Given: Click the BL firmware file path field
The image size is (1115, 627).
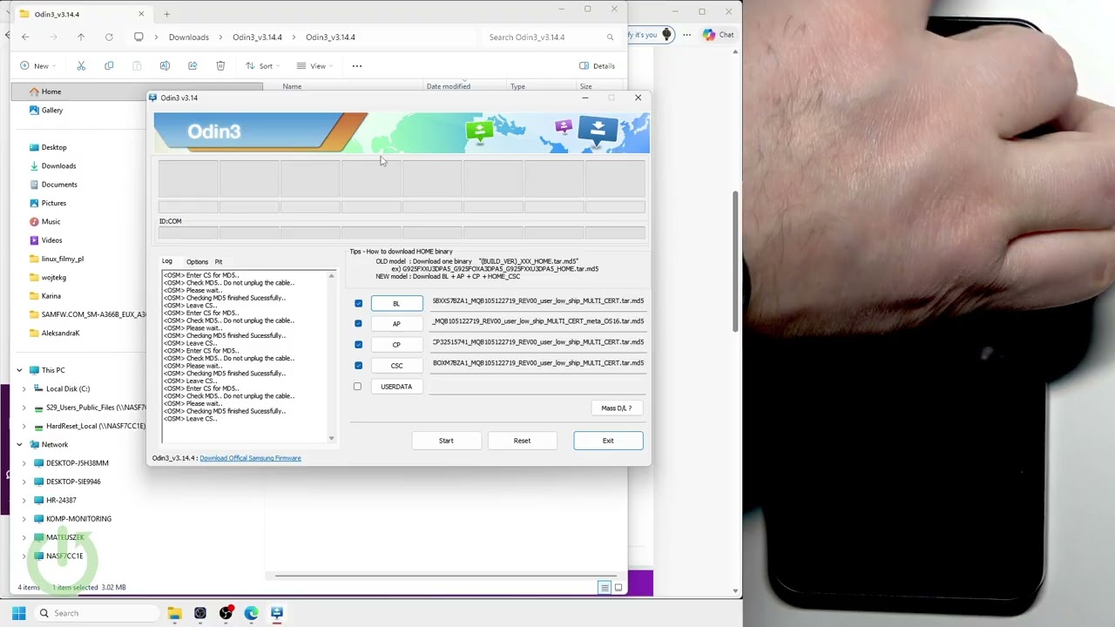Looking at the screenshot, I should click(x=538, y=301).
